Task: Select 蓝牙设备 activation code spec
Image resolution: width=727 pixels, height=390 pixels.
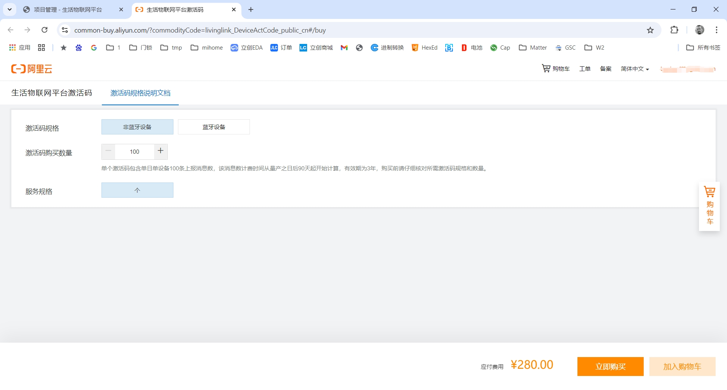Action: (214, 127)
